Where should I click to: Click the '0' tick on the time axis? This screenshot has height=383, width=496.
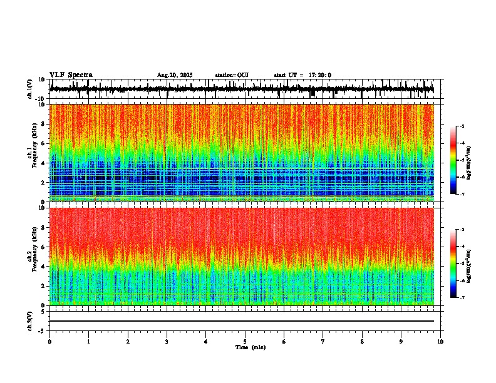(x=49, y=342)
